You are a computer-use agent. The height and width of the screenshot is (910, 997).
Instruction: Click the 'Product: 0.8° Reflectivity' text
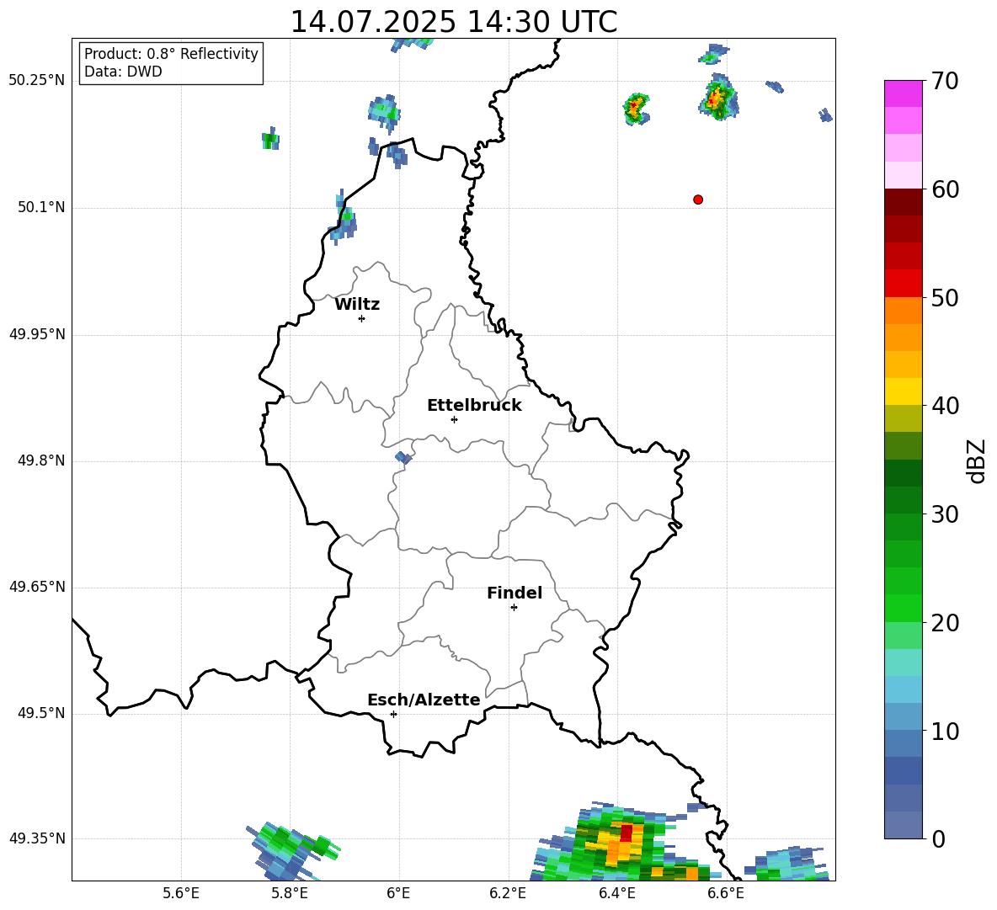[171, 54]
